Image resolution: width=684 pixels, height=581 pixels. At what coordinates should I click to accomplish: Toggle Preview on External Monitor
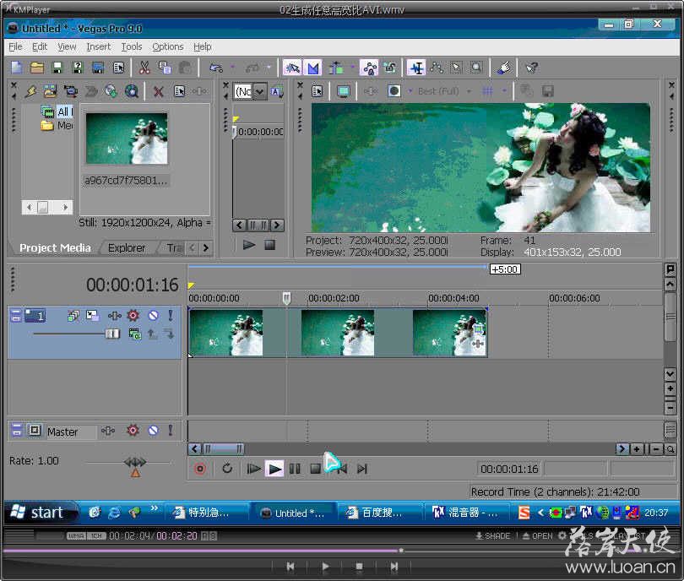coord(344,91)
